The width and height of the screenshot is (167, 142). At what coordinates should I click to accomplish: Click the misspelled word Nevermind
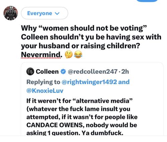(41, 55)
